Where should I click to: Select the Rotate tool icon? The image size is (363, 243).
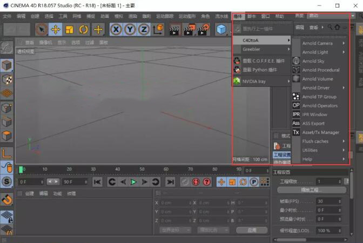coord(84,29)
